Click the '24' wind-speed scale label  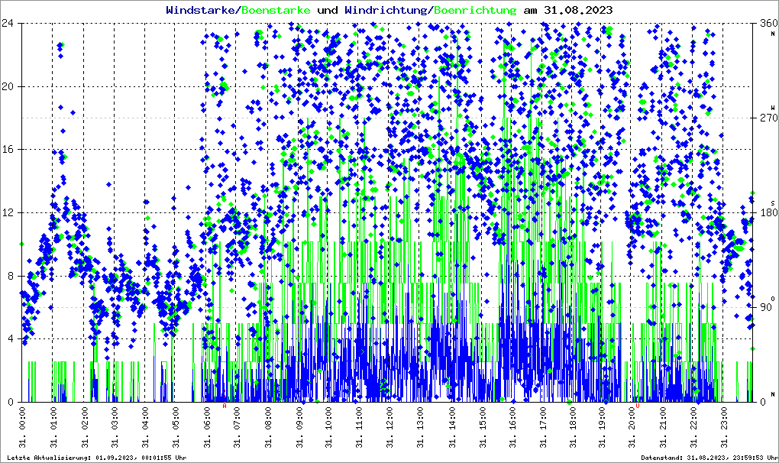8,23
